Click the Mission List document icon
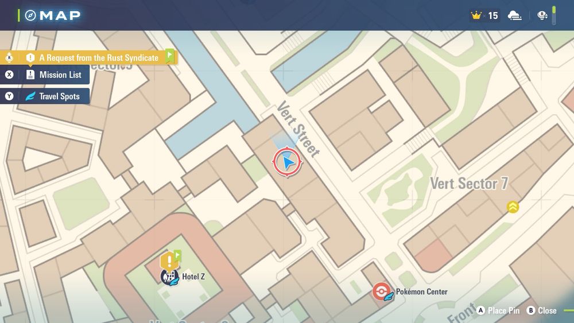 pyautogui.click(x=30, y=75)
